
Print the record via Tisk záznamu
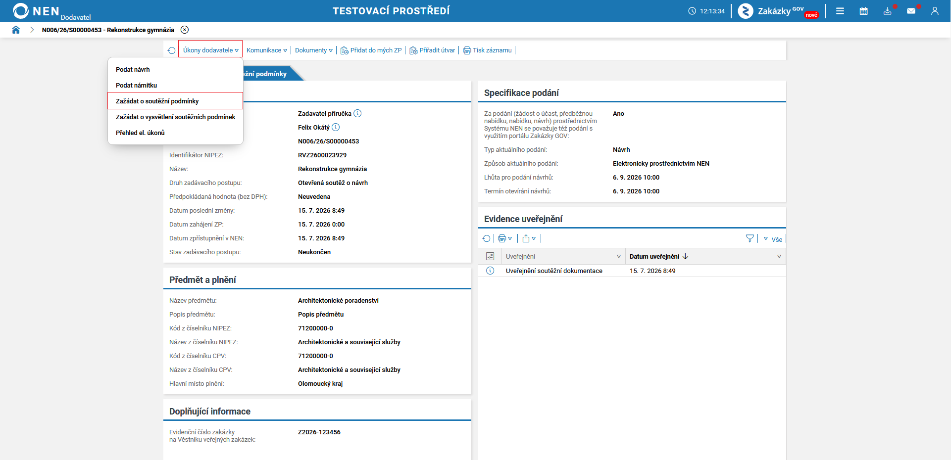pyautogui.click(x=487, y=50)
